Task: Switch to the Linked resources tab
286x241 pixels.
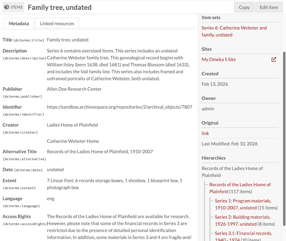Action: click(56, 23)
